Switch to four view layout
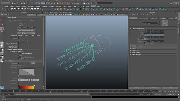Viewport: 180px width, 101px height. pyautogui.click(x=2, y=47)
